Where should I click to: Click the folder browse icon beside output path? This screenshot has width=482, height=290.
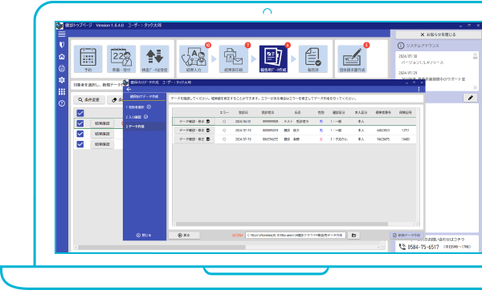pos(353,236)
